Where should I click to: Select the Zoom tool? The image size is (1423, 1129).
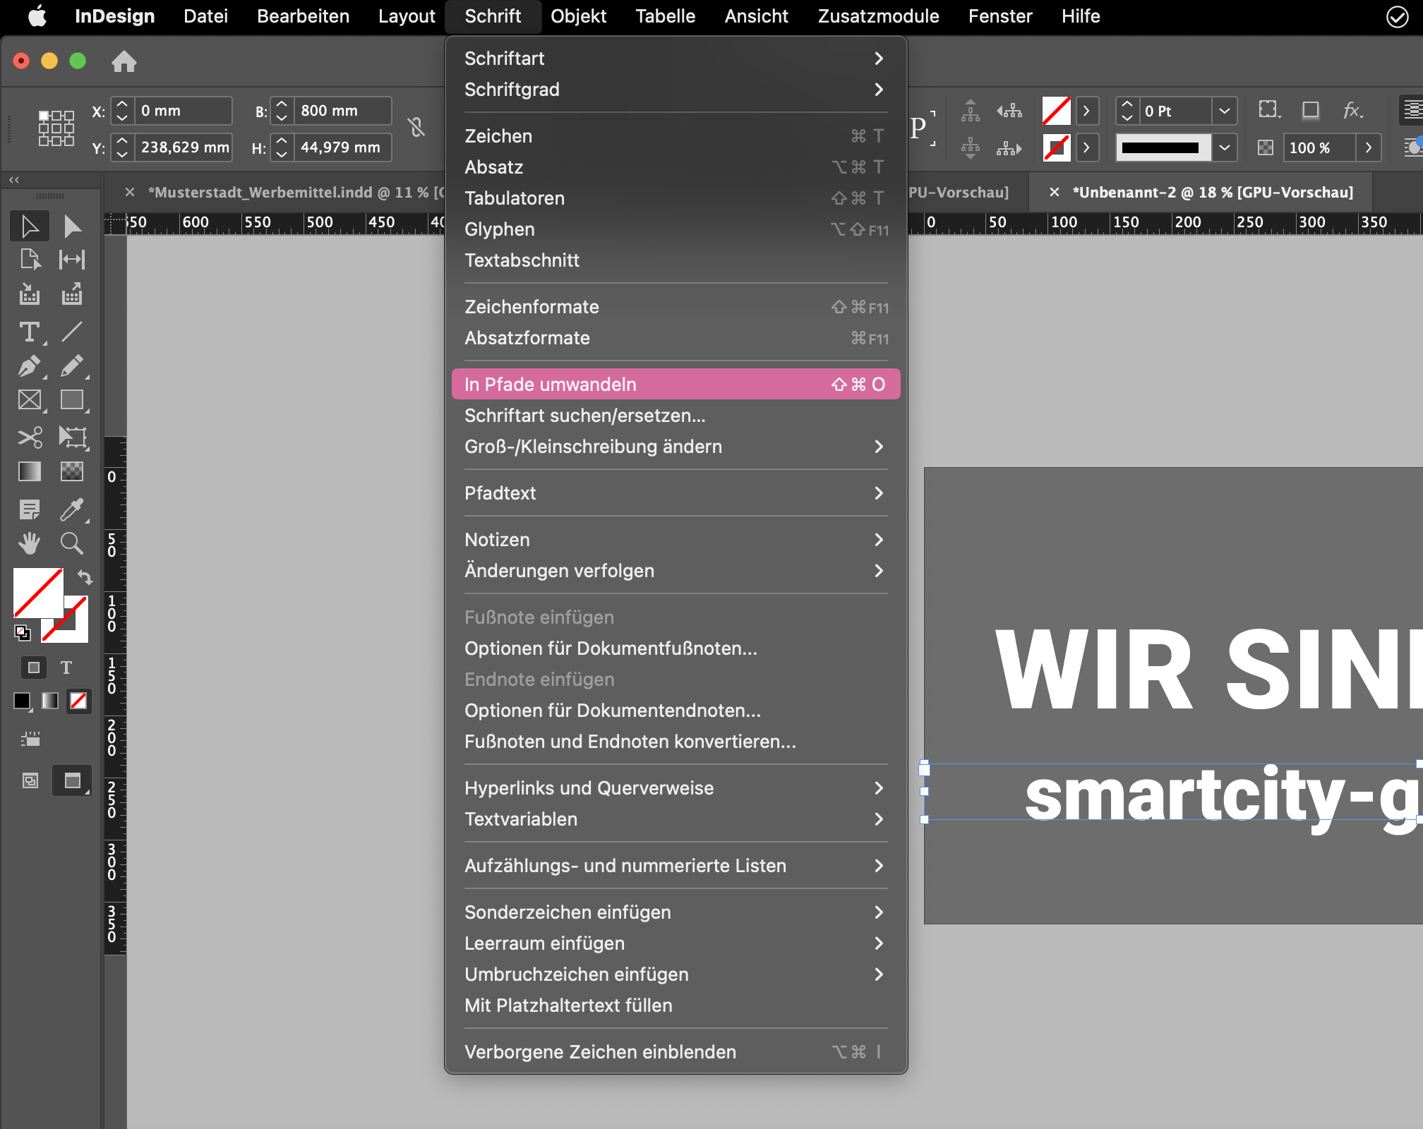(71, 543)
